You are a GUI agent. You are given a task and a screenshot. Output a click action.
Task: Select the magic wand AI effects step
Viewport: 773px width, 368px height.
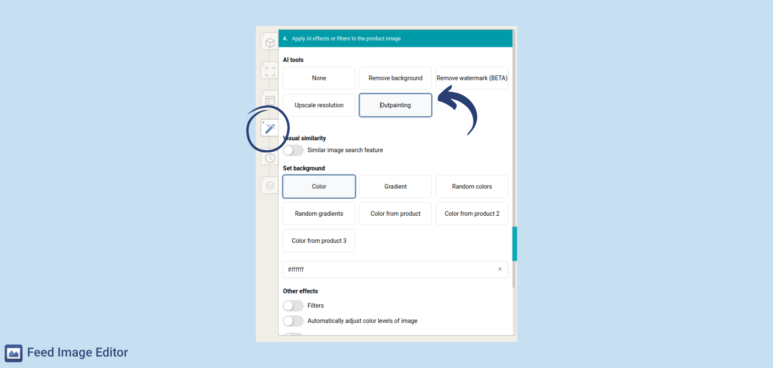pyautogui.click(x=270, y=128)
